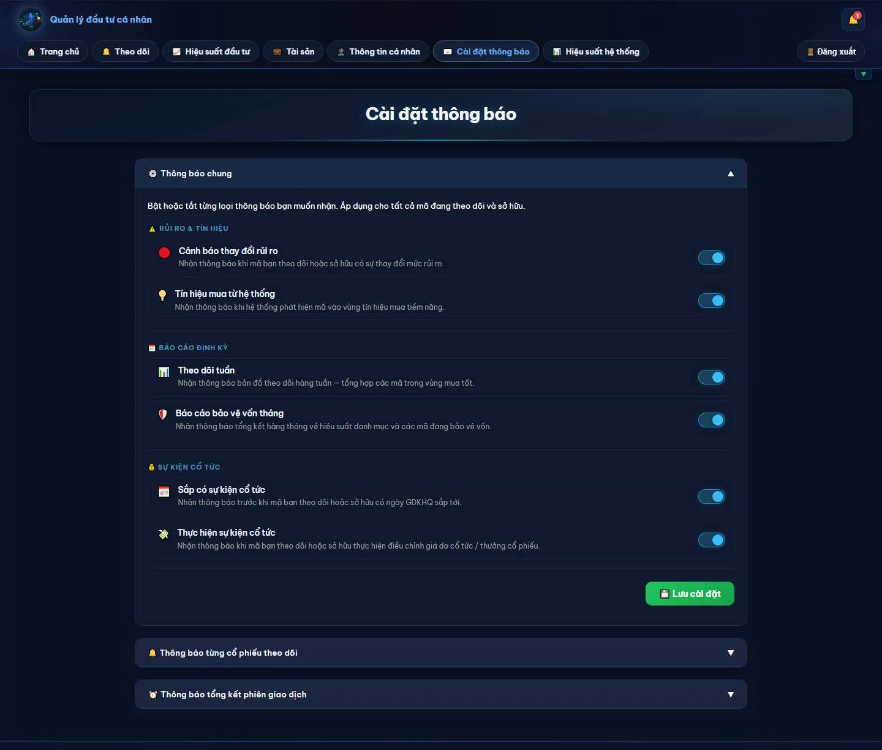Click the app logo icon
Screen dimensions: 882x750
[30, 20]
